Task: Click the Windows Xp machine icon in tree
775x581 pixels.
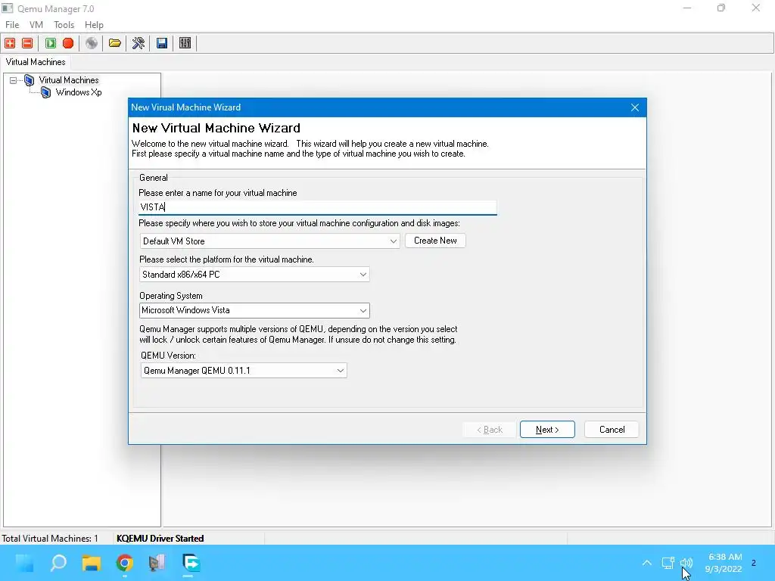Action: (x=46, y=92)
